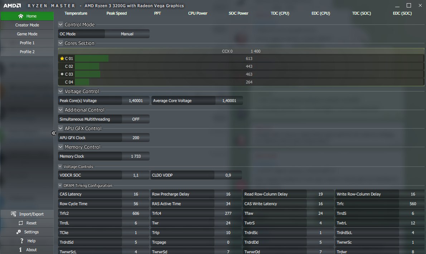
Task: Click the Trfc value 560
Action: click(412, 204)
